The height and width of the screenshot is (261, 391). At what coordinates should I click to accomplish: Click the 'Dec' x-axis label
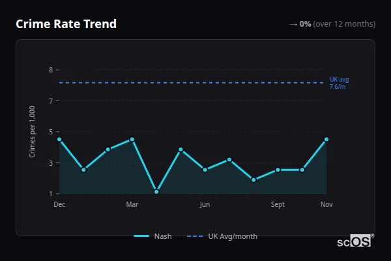59,204
